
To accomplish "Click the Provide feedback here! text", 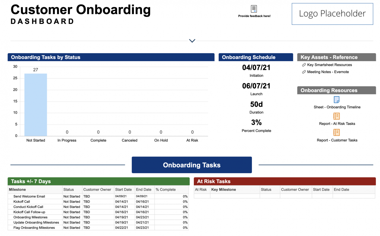I will point(254,16).
